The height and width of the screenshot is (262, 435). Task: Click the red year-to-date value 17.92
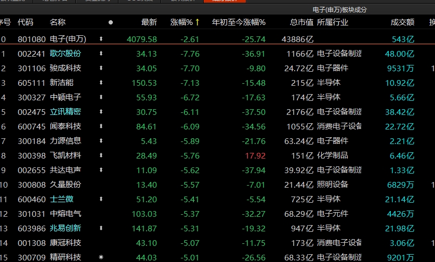(255, 156)
